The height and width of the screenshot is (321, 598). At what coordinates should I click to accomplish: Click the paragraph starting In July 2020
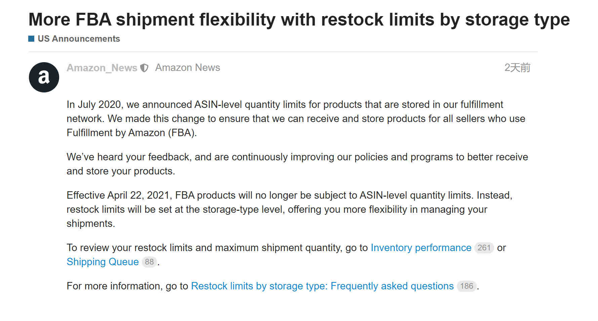click(296, 119)
